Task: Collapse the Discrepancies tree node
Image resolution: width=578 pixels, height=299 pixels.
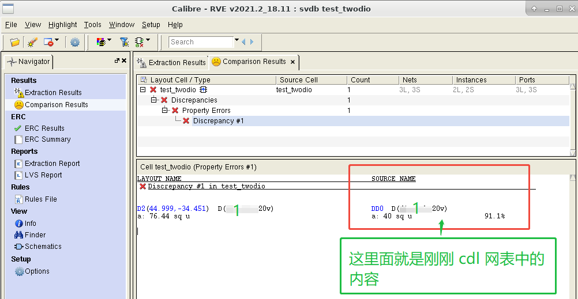Action: (153, 100)
